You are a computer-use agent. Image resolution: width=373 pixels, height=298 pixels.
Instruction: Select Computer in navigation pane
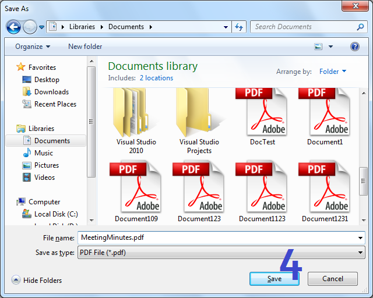[x=44, y=202]
